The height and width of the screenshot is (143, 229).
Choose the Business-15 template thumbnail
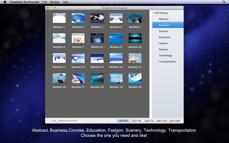(135, 58)
